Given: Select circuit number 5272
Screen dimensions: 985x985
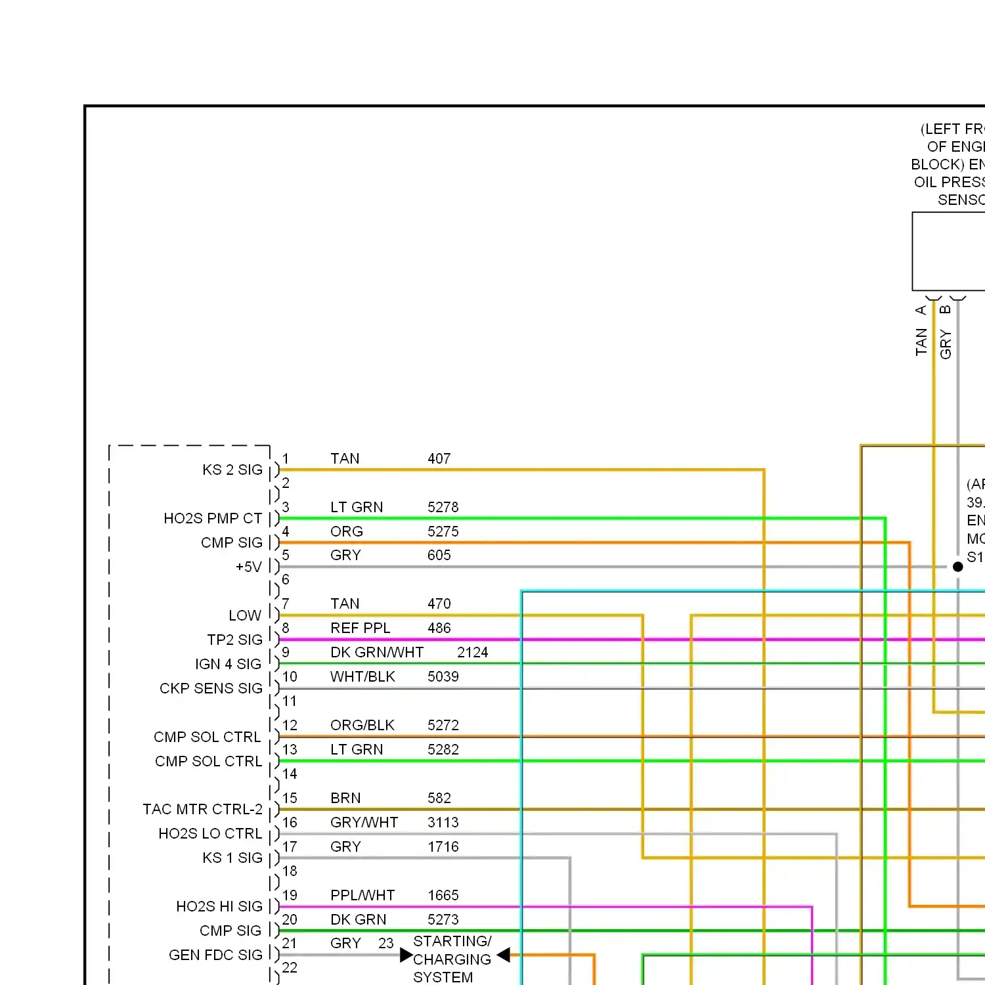Looking at the screenshot, I should point(443,725).
